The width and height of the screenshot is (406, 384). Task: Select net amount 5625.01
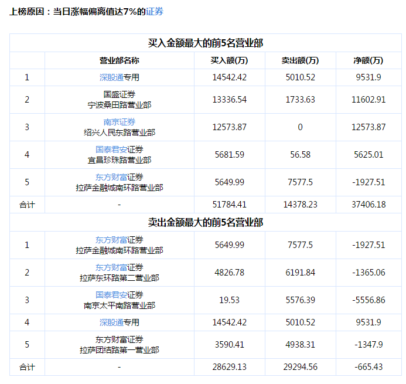point(369,155)
